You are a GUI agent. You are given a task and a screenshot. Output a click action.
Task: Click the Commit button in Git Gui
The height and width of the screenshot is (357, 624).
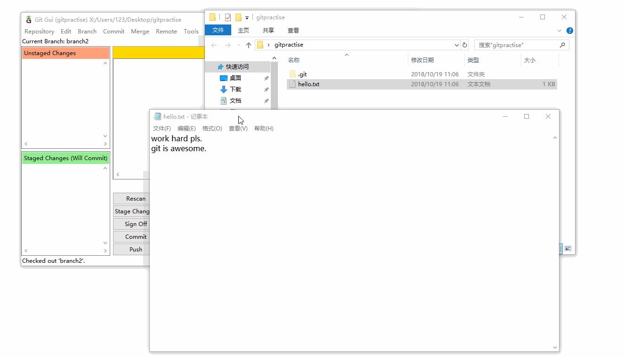(131, 237)
